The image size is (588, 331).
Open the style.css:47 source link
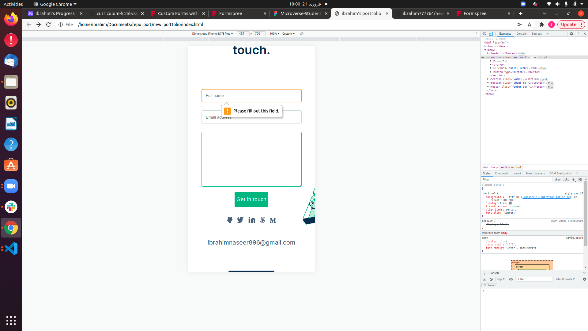[x=574, y=193]
